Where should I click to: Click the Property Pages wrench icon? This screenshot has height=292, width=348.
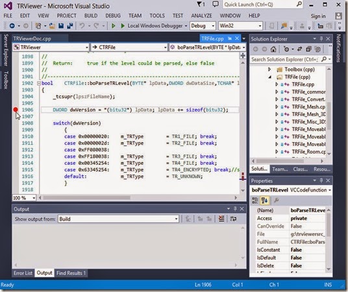277,201
